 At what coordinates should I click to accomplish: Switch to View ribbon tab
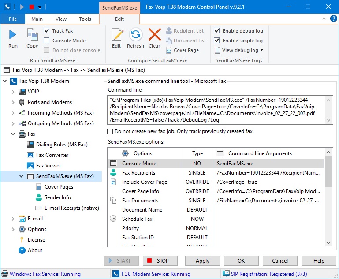point(61,19)
